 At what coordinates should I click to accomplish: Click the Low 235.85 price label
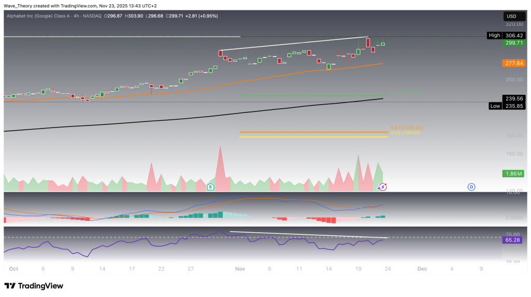[x=505, y=106]
